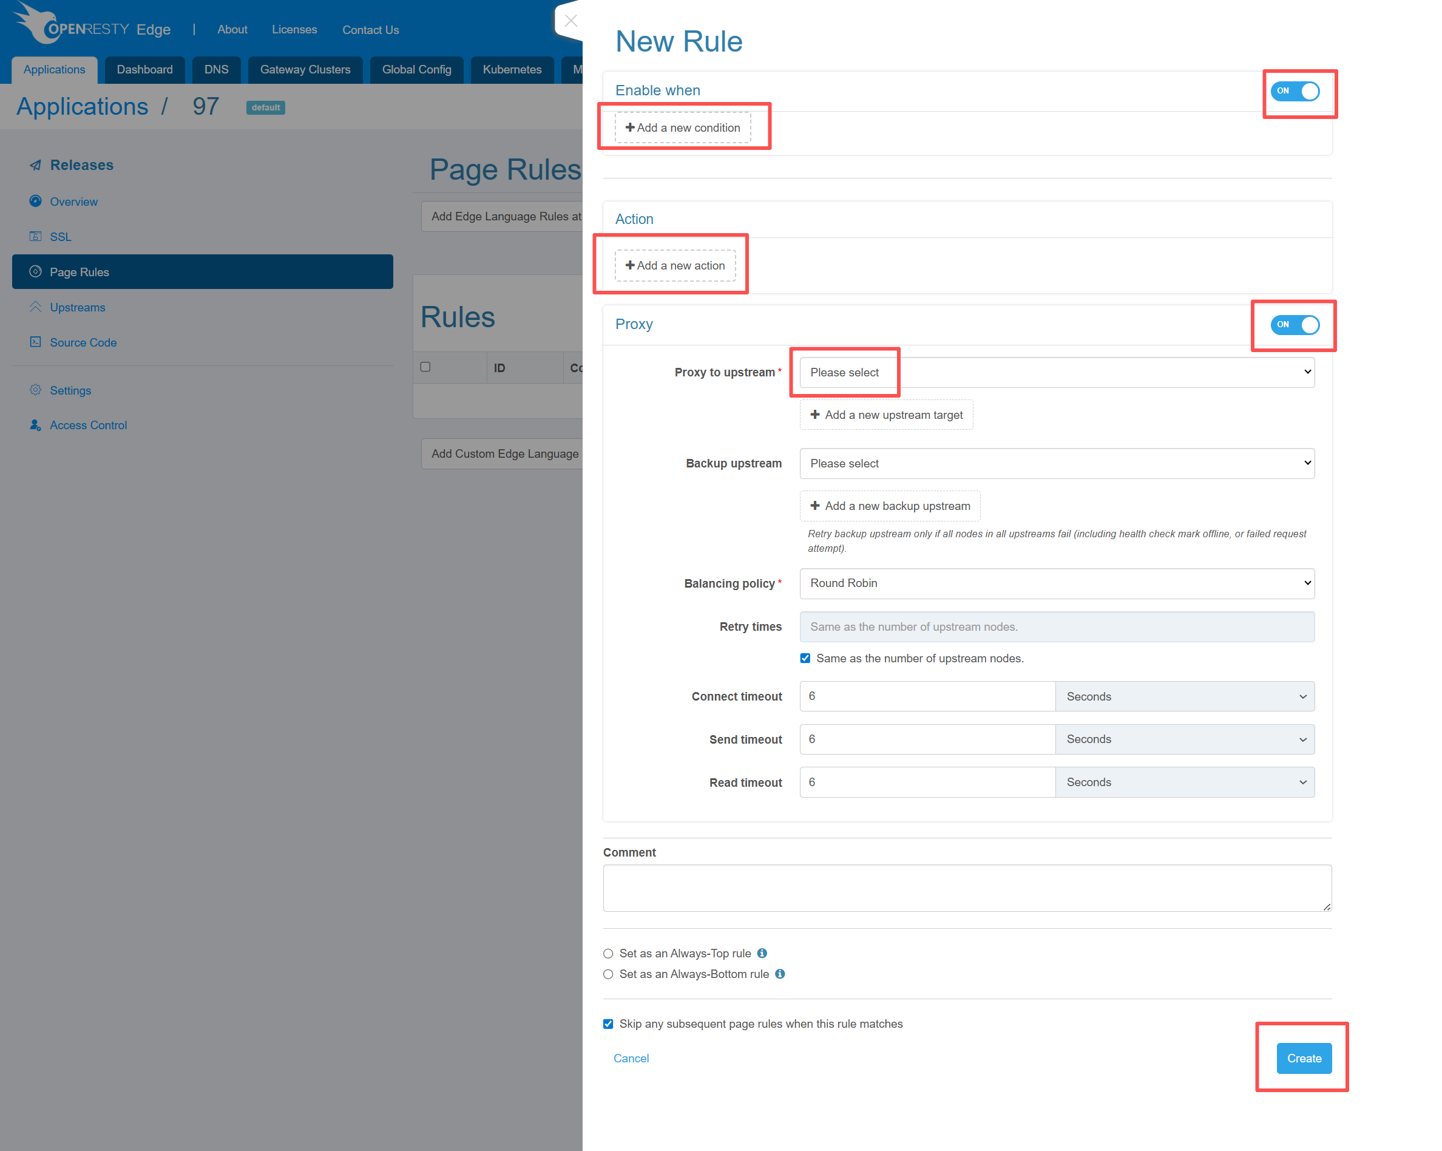
Task: Open the Proxy to upstream dropdown
Action: pos(1057,372)
